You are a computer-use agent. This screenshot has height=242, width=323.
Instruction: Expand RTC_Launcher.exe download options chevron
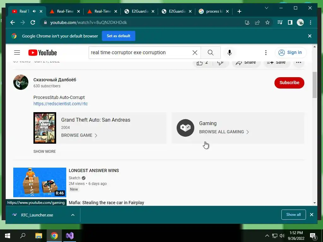tap(73, 215)
